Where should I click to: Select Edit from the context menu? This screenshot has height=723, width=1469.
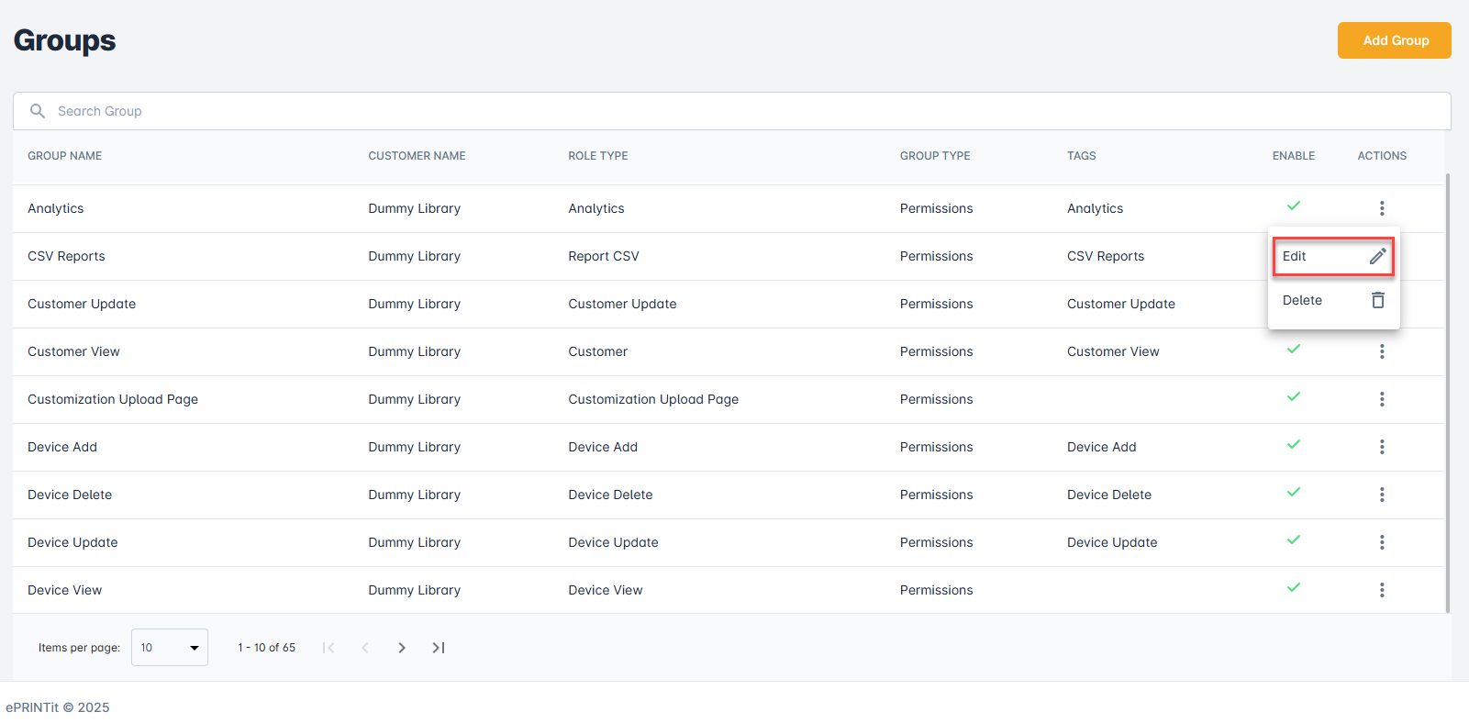1295,256
